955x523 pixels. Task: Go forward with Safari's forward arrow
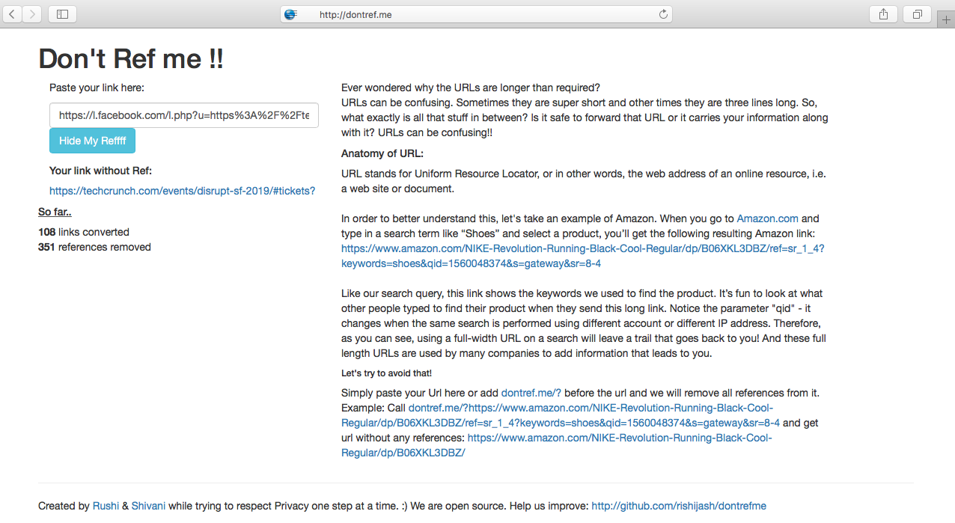click(x=32, y=14)
